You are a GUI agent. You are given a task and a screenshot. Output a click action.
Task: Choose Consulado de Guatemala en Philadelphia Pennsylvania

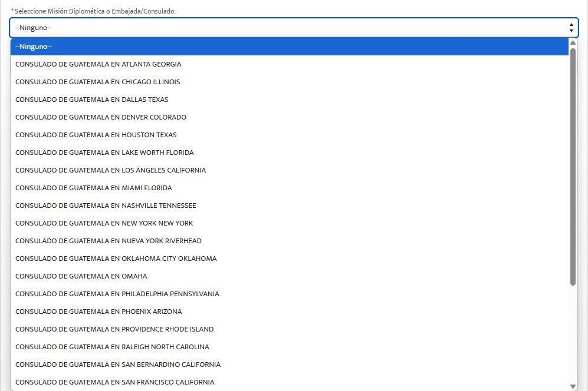[290, 294]
